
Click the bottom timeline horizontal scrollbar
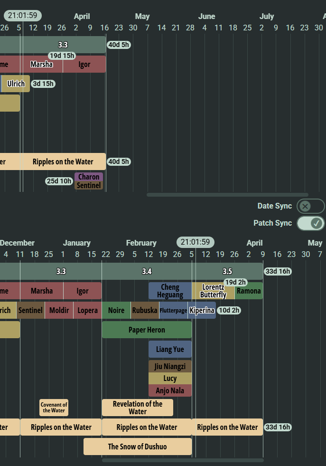coord(183,460)
